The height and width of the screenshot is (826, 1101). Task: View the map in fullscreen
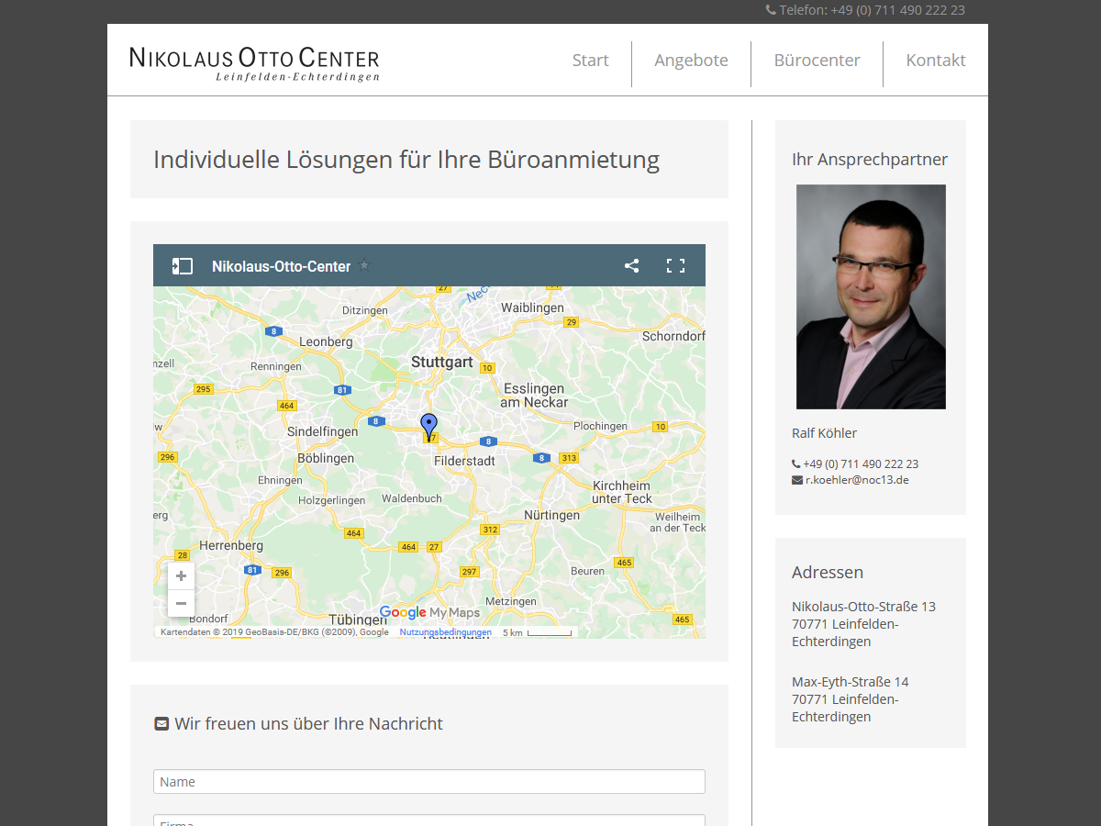pyautogui.click(x=675, y=266)
